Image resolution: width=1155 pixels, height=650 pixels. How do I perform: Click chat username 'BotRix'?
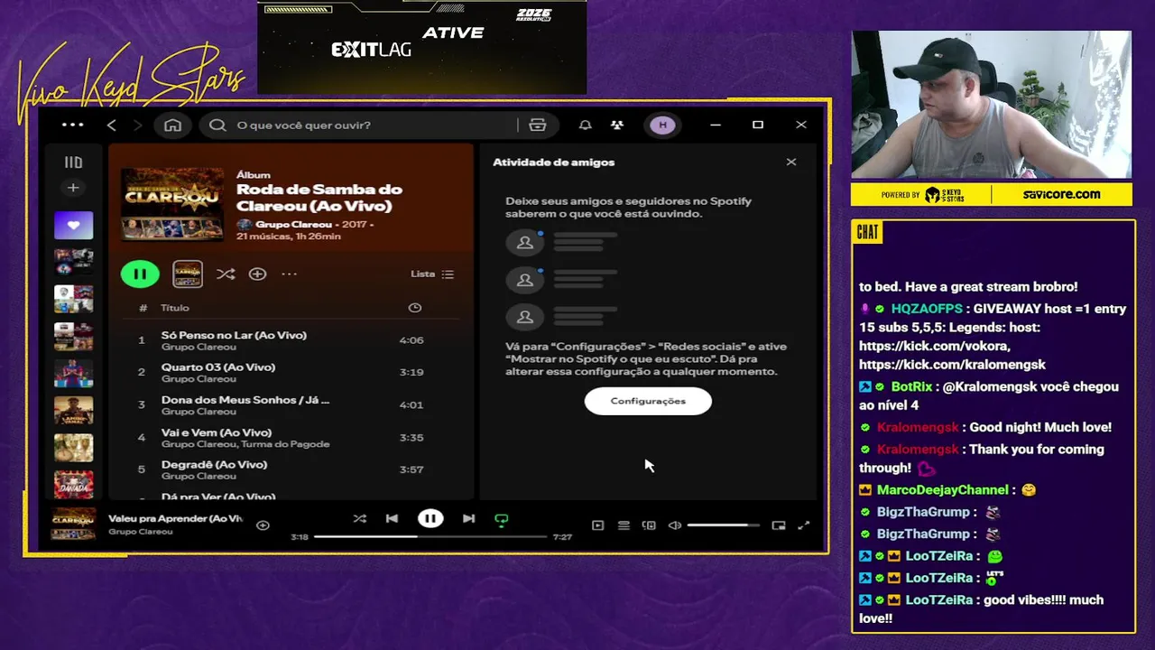[x=911, y=386]
